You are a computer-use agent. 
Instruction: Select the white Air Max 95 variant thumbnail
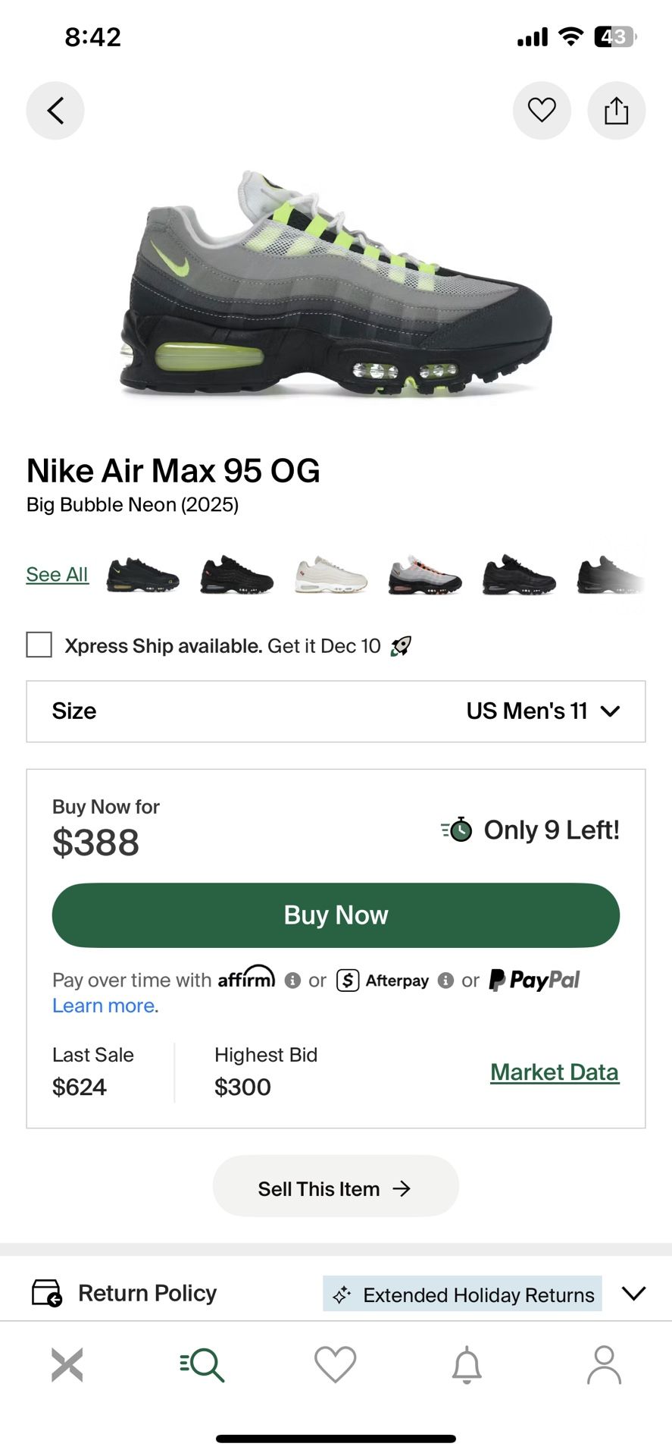(330, 575)
